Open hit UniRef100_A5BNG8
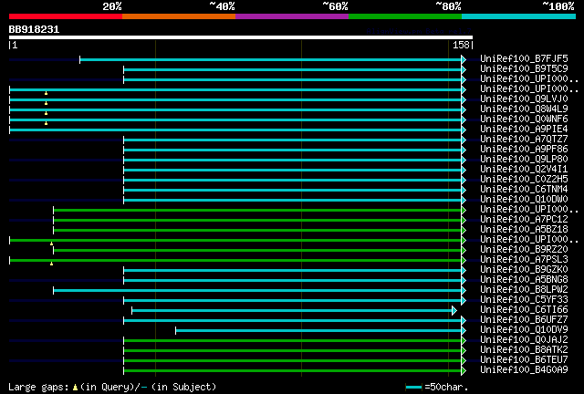 (x=524, y=280)
